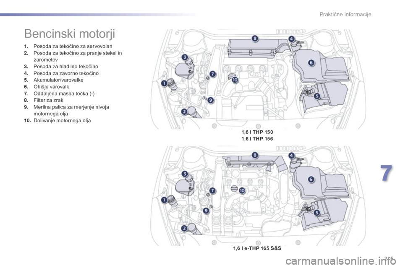
Task: Click marker 7 in lower e-THP 165 diagram
Action: point(212,191)
